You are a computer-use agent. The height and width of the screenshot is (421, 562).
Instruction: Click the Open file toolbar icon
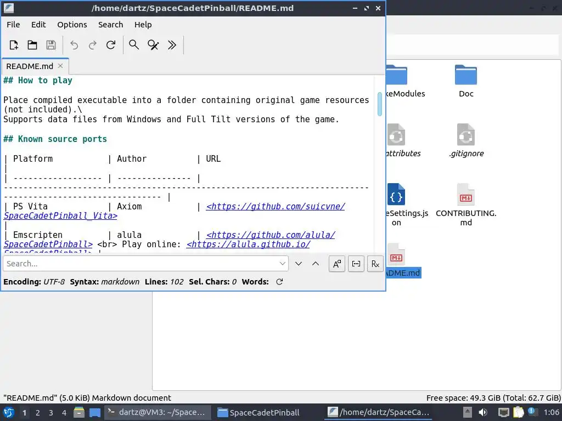point(32,45)
